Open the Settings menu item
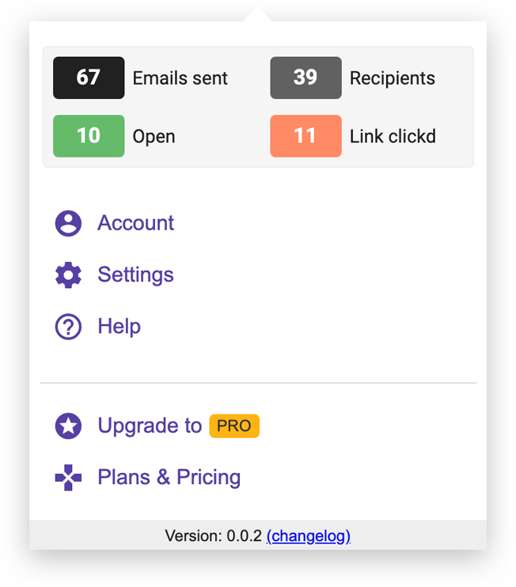 (135, 275)
